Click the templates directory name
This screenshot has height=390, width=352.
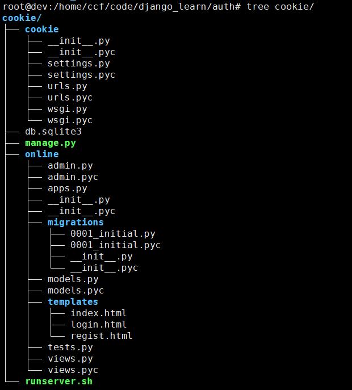[73, 301]
